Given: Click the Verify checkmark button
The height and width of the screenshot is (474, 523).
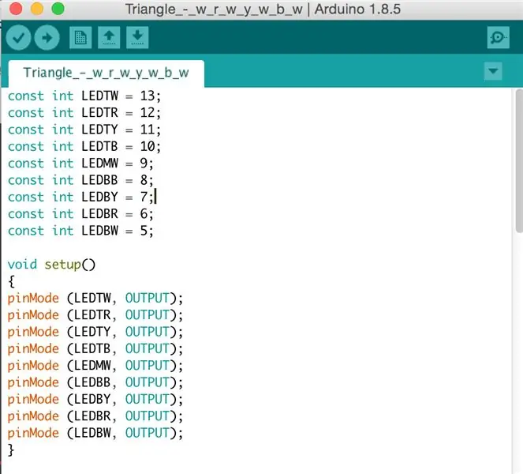Looking at the screenshot, I should [x=18, y=38].
